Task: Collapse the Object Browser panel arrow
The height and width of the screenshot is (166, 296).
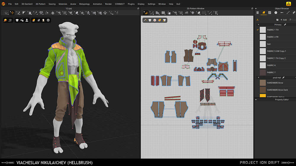Action: pyautogui.click(x=256, y=9)
